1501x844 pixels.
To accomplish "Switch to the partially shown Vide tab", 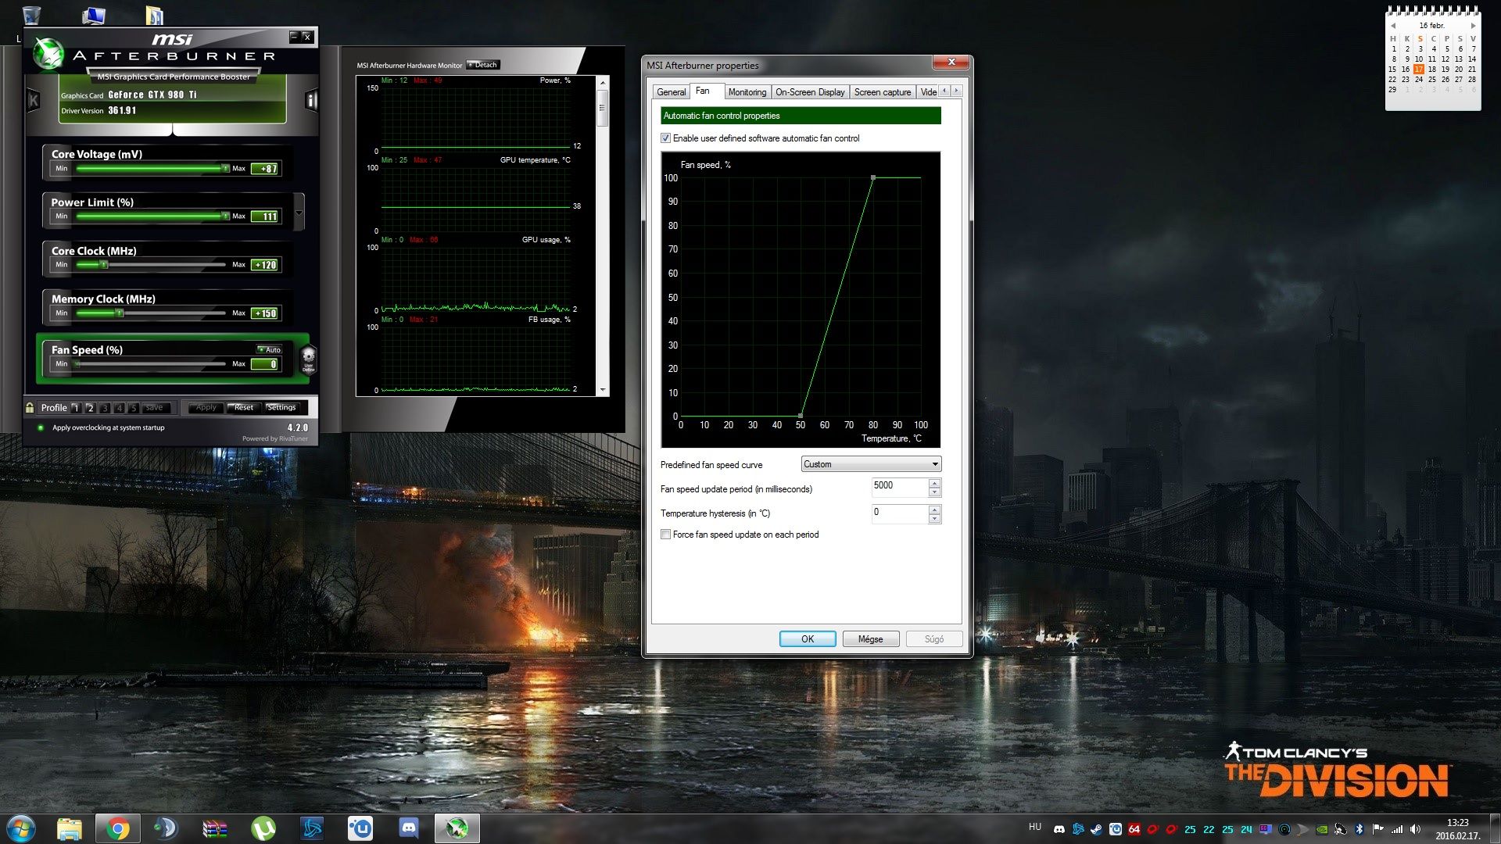I will [x=928, y=92].
